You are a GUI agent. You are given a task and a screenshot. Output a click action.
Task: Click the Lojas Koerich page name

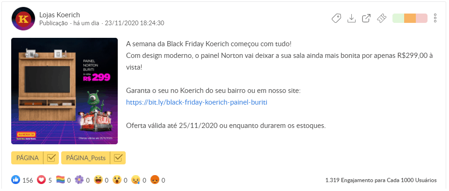[60, 14]
